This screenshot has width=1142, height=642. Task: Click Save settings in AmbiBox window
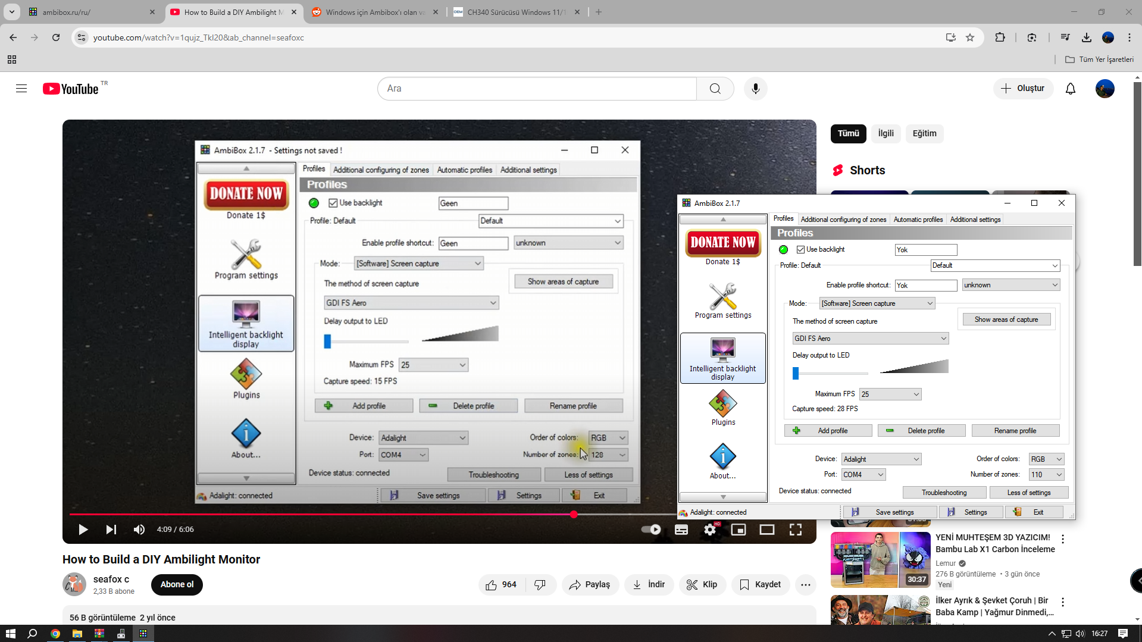pyautogui.click(x=890, y=512)
